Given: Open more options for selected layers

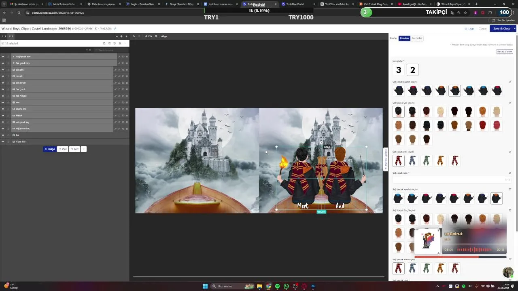Looking at the screenshot, I should pos(125,43).
